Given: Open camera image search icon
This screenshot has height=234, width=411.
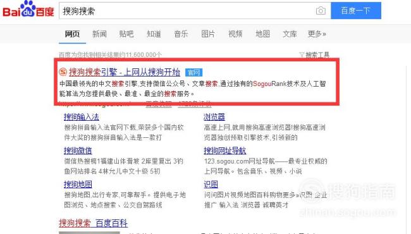Looking at the screenshot, I should coord(321,11).
